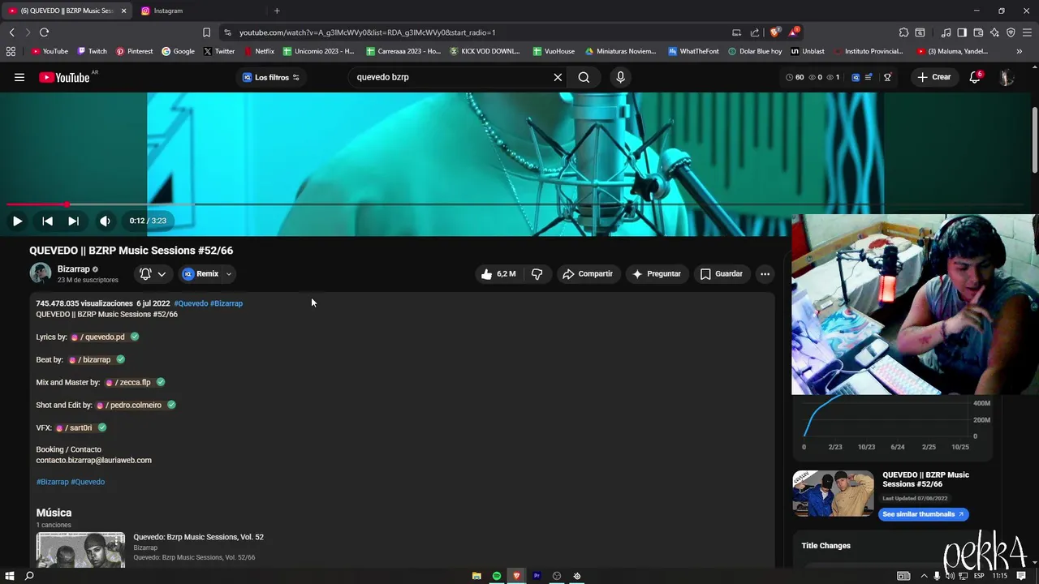This screenshot has height=584, width=1039.
Task: Open the Brave VPN shield icon
Action: [x=1011, y=32]
